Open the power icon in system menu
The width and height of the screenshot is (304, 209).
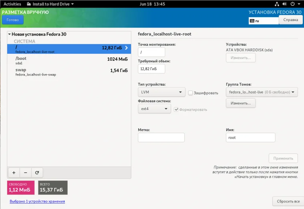(293, 4)
